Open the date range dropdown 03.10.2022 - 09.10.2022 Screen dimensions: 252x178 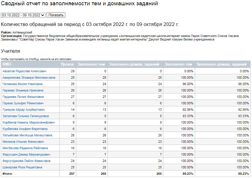(23, 15)
